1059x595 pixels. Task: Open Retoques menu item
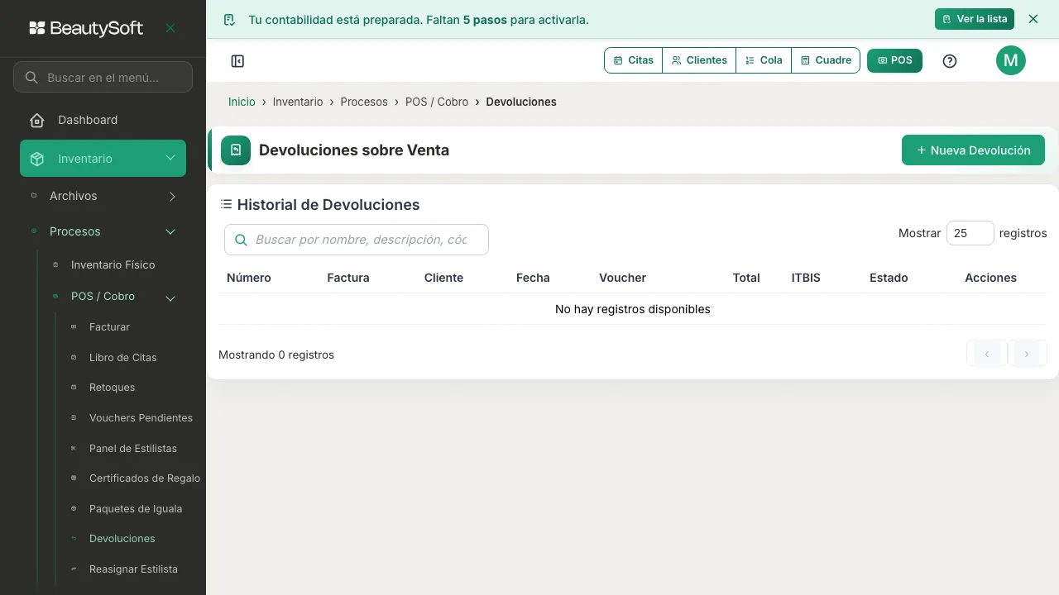coord(112,387)
